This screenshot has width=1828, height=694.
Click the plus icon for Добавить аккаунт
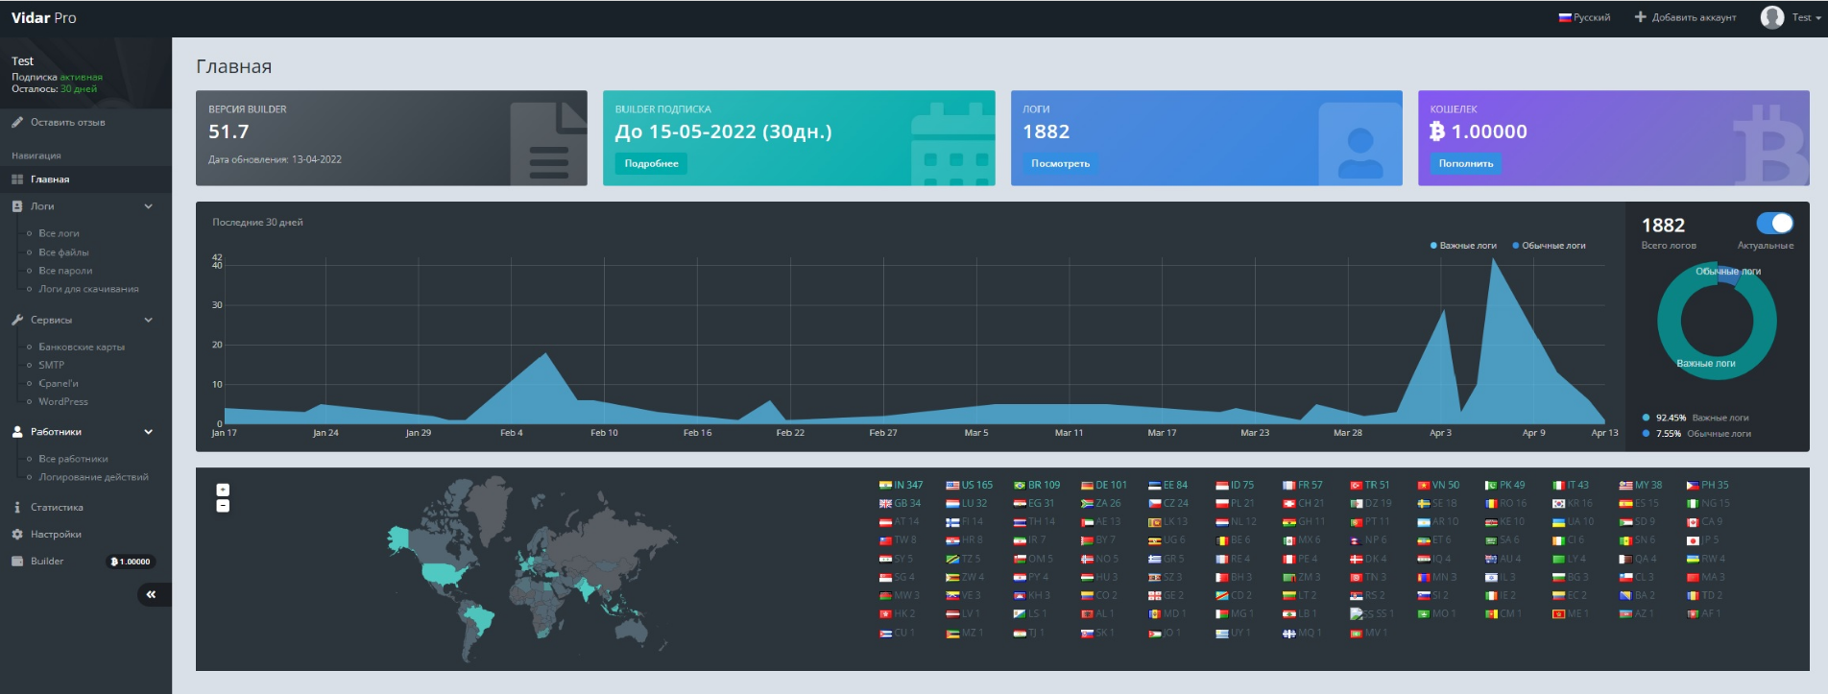tap(1640, 17)
